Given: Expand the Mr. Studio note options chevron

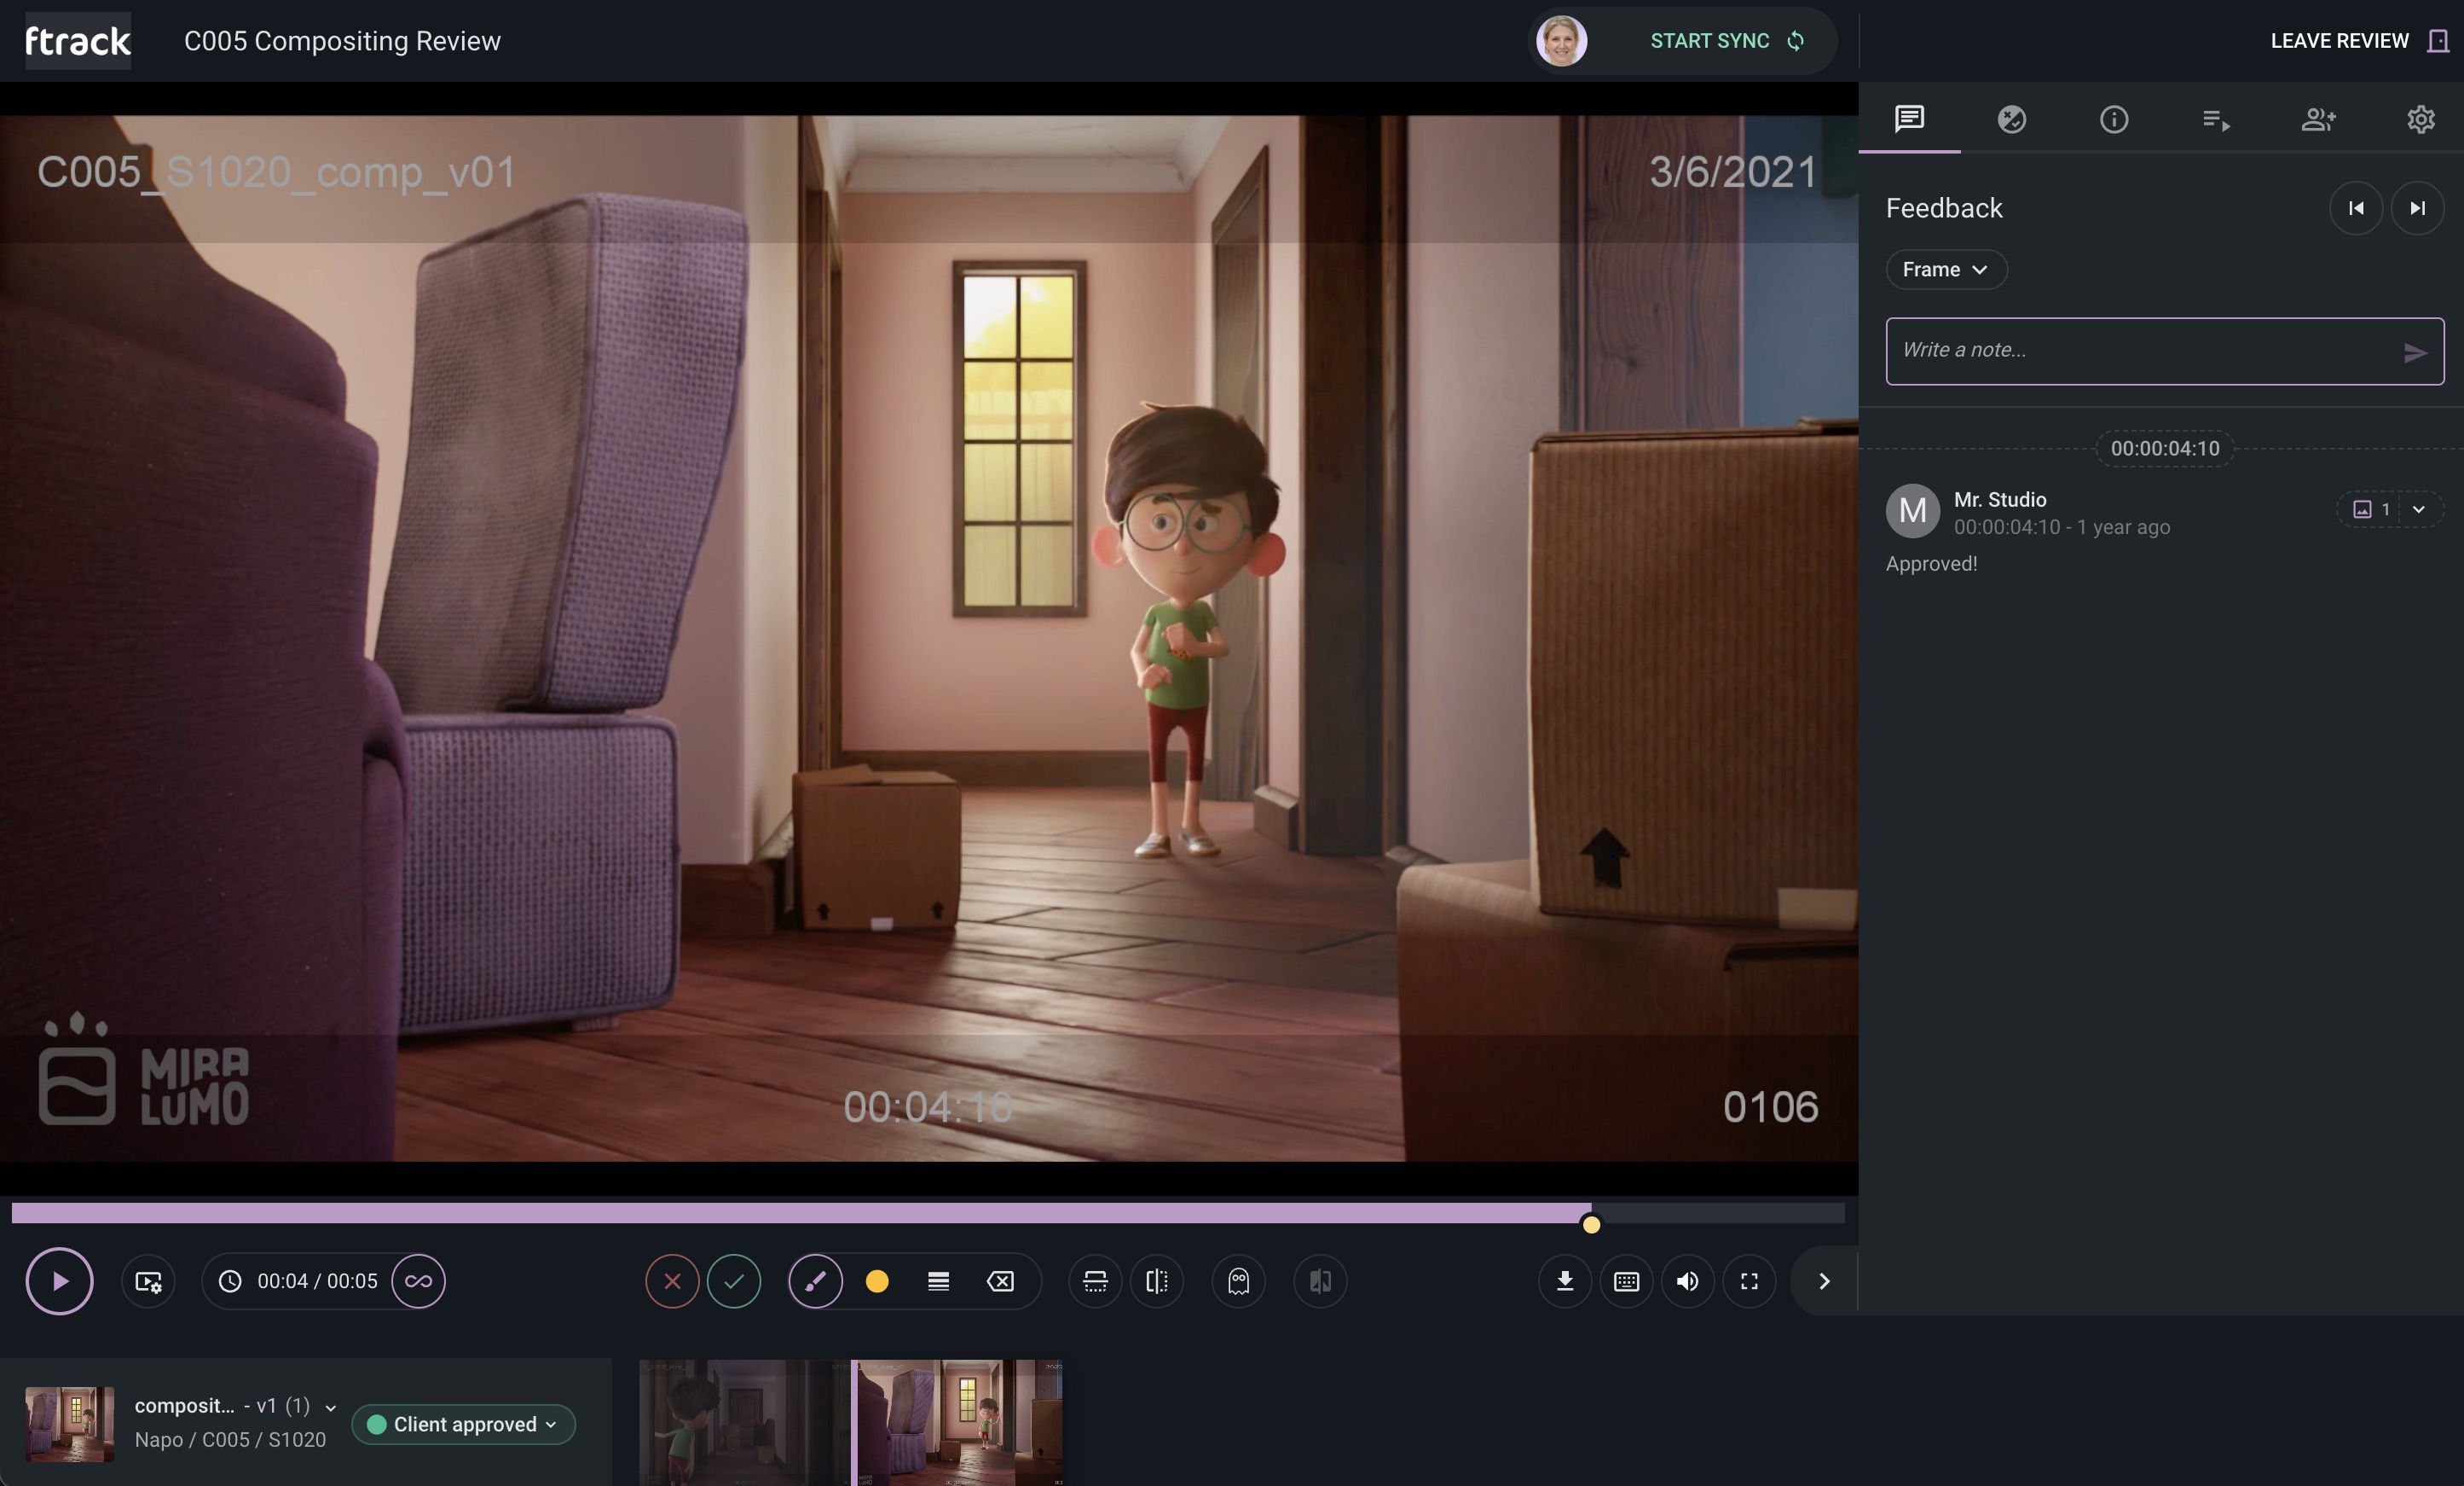Looking at the screenshot, I should coord(2419,509).
